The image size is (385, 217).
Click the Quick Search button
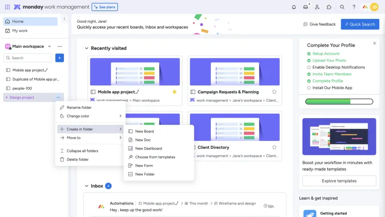point(360,24)
